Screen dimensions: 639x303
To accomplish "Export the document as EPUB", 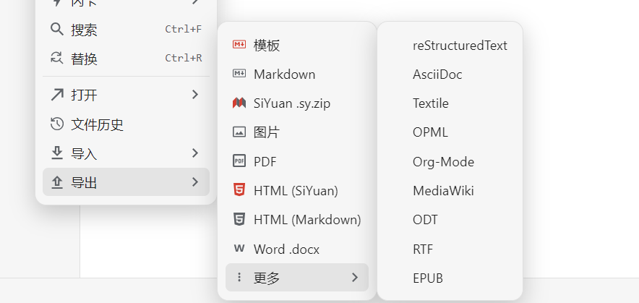I will tap(428, 278).
